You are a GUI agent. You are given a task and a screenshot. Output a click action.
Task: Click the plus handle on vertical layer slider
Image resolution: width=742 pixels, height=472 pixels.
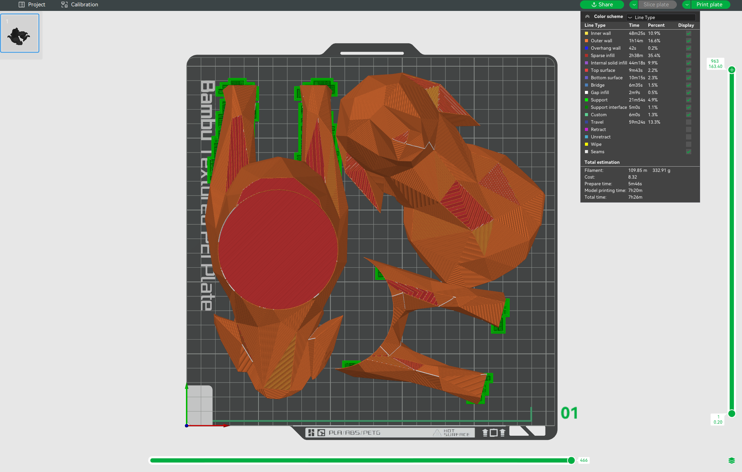[732, 70]
